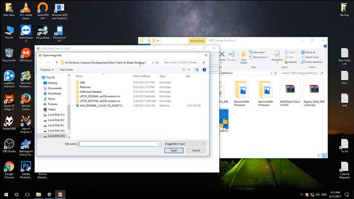Click New folder in dialog toolbar
The height and width of the screenshot is (199, 354).
tap(66, 70)
